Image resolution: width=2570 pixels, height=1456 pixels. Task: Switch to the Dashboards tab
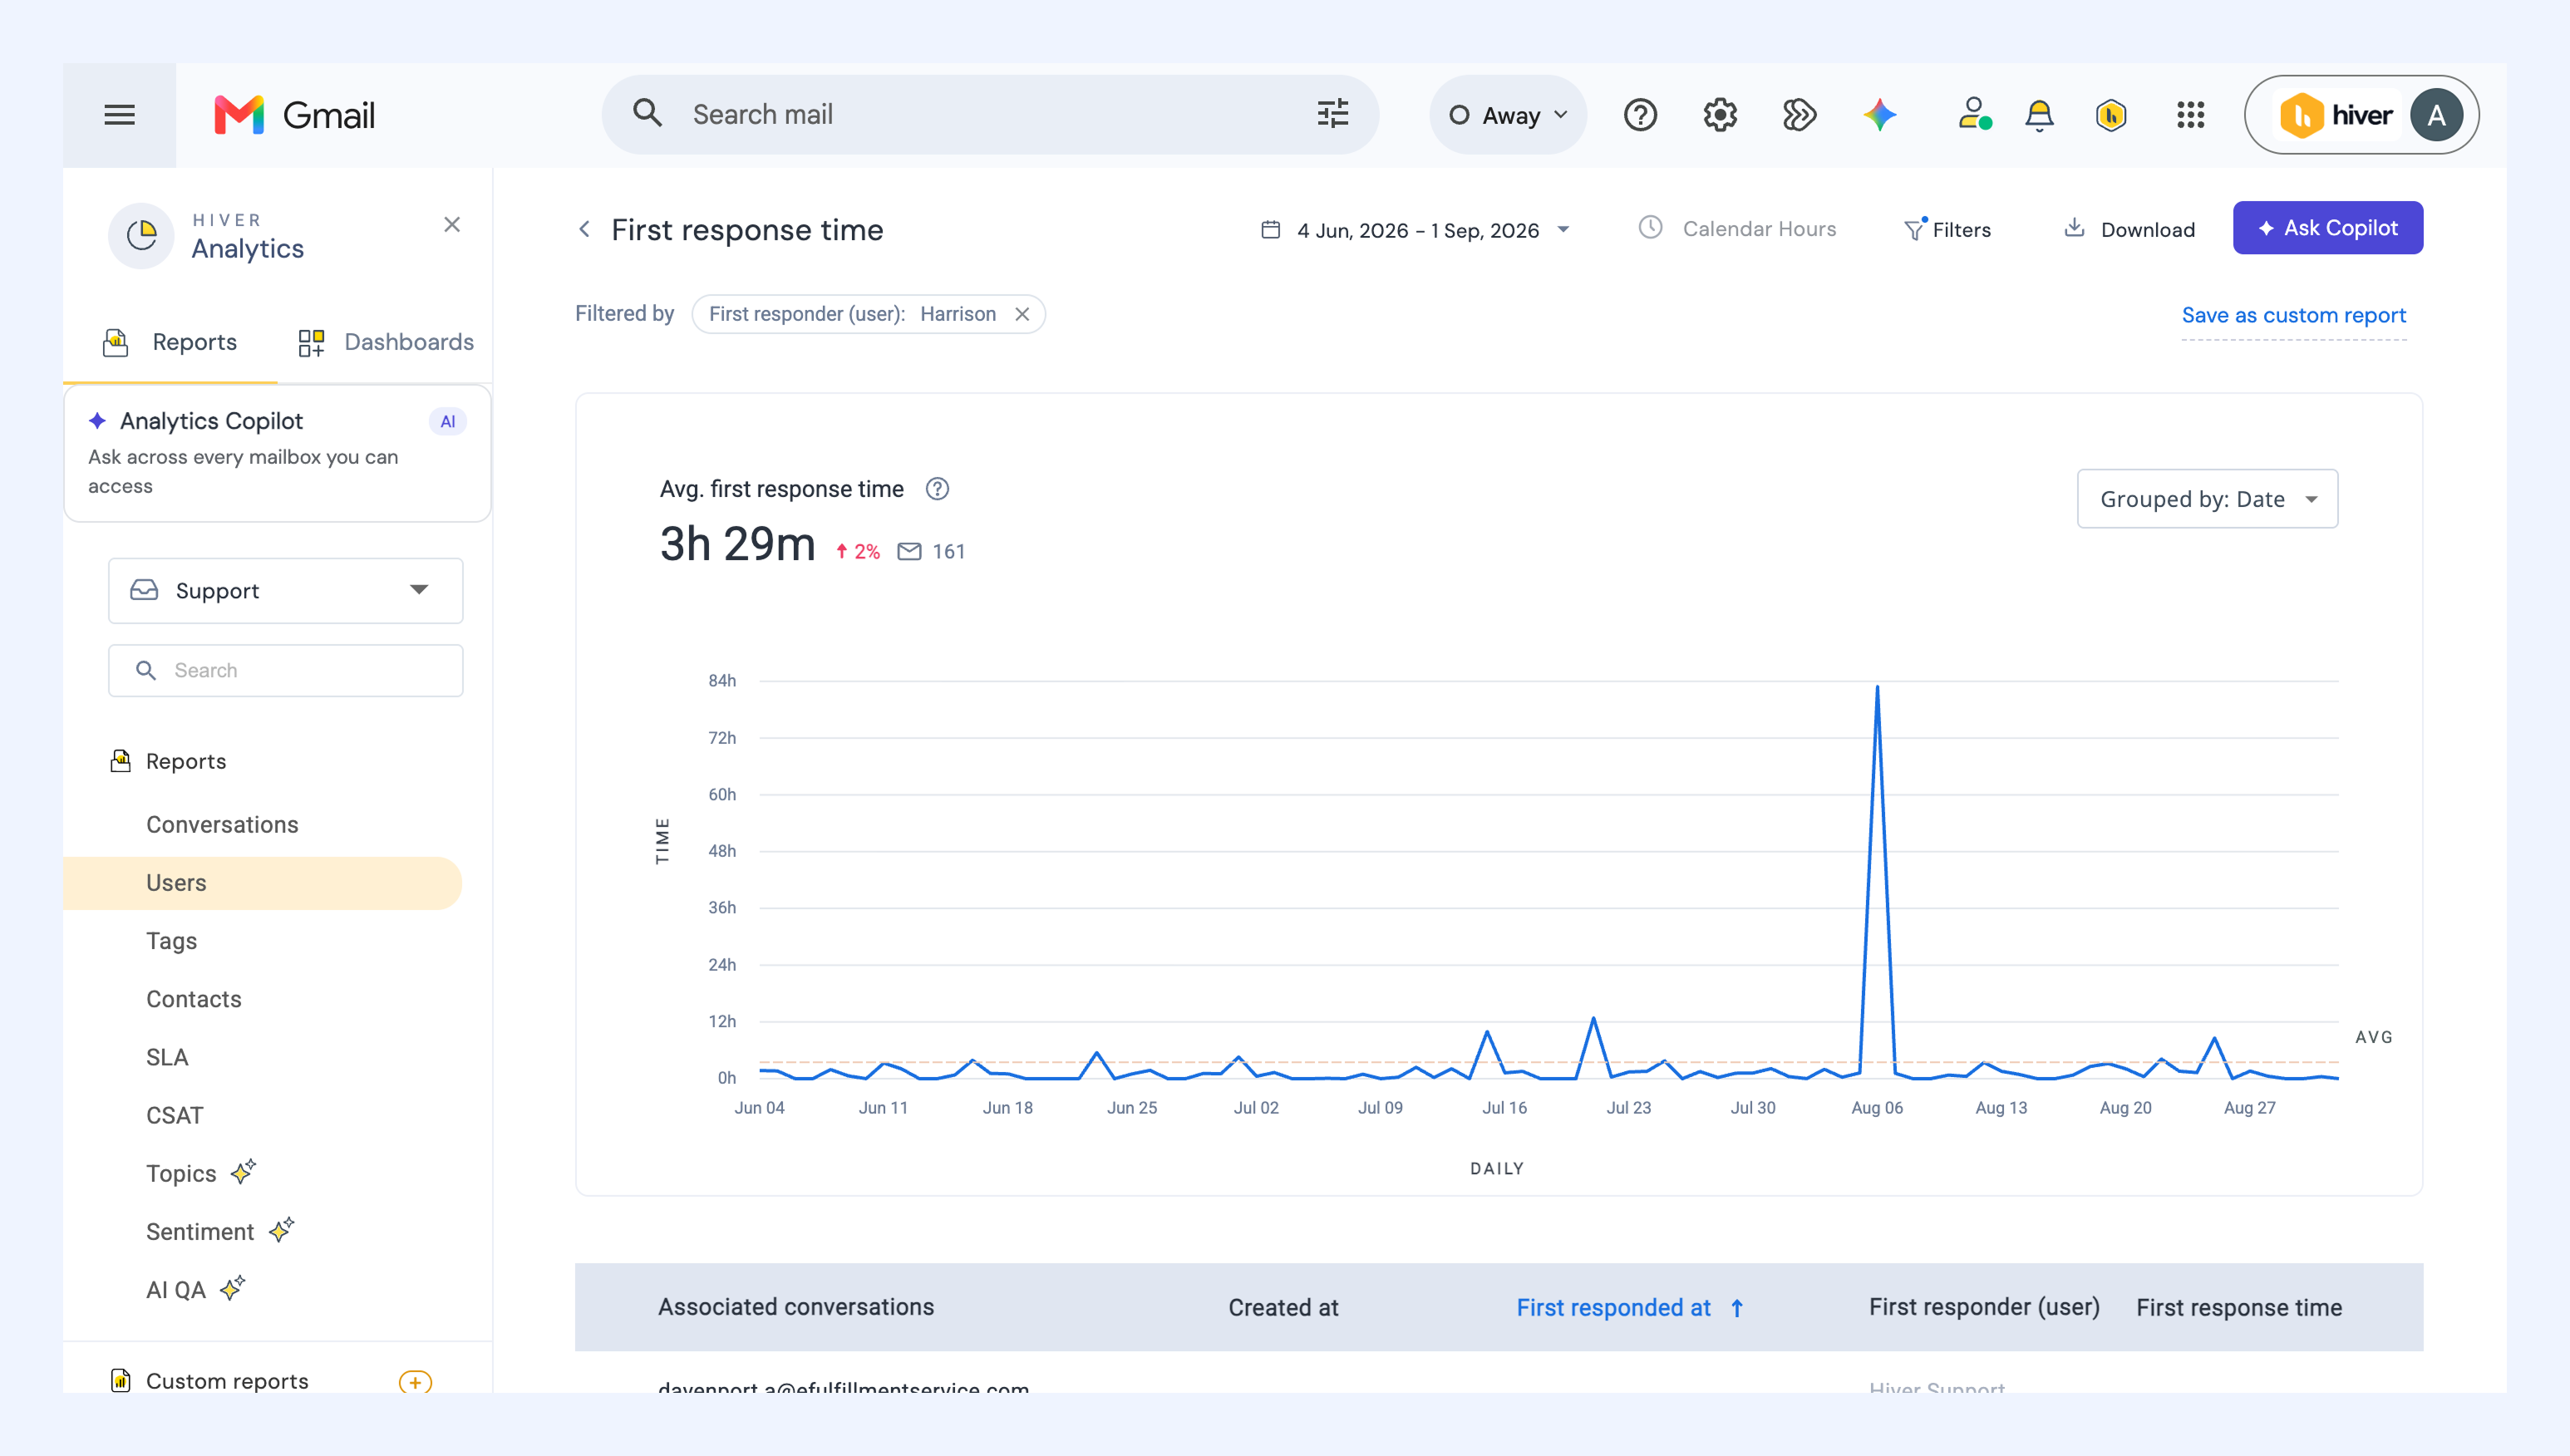(x=386, y=342)
